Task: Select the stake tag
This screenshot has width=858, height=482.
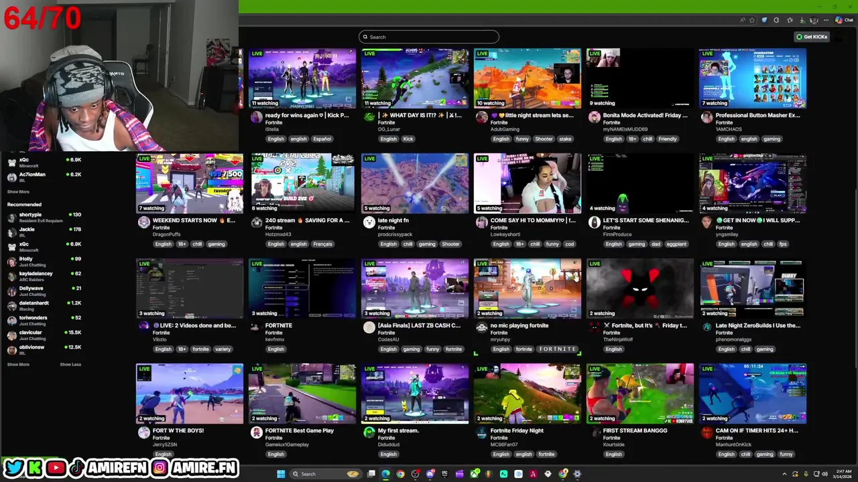Action: 565,139
